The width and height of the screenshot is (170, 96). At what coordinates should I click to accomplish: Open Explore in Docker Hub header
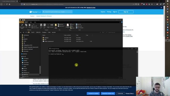[x=103, y=12]
